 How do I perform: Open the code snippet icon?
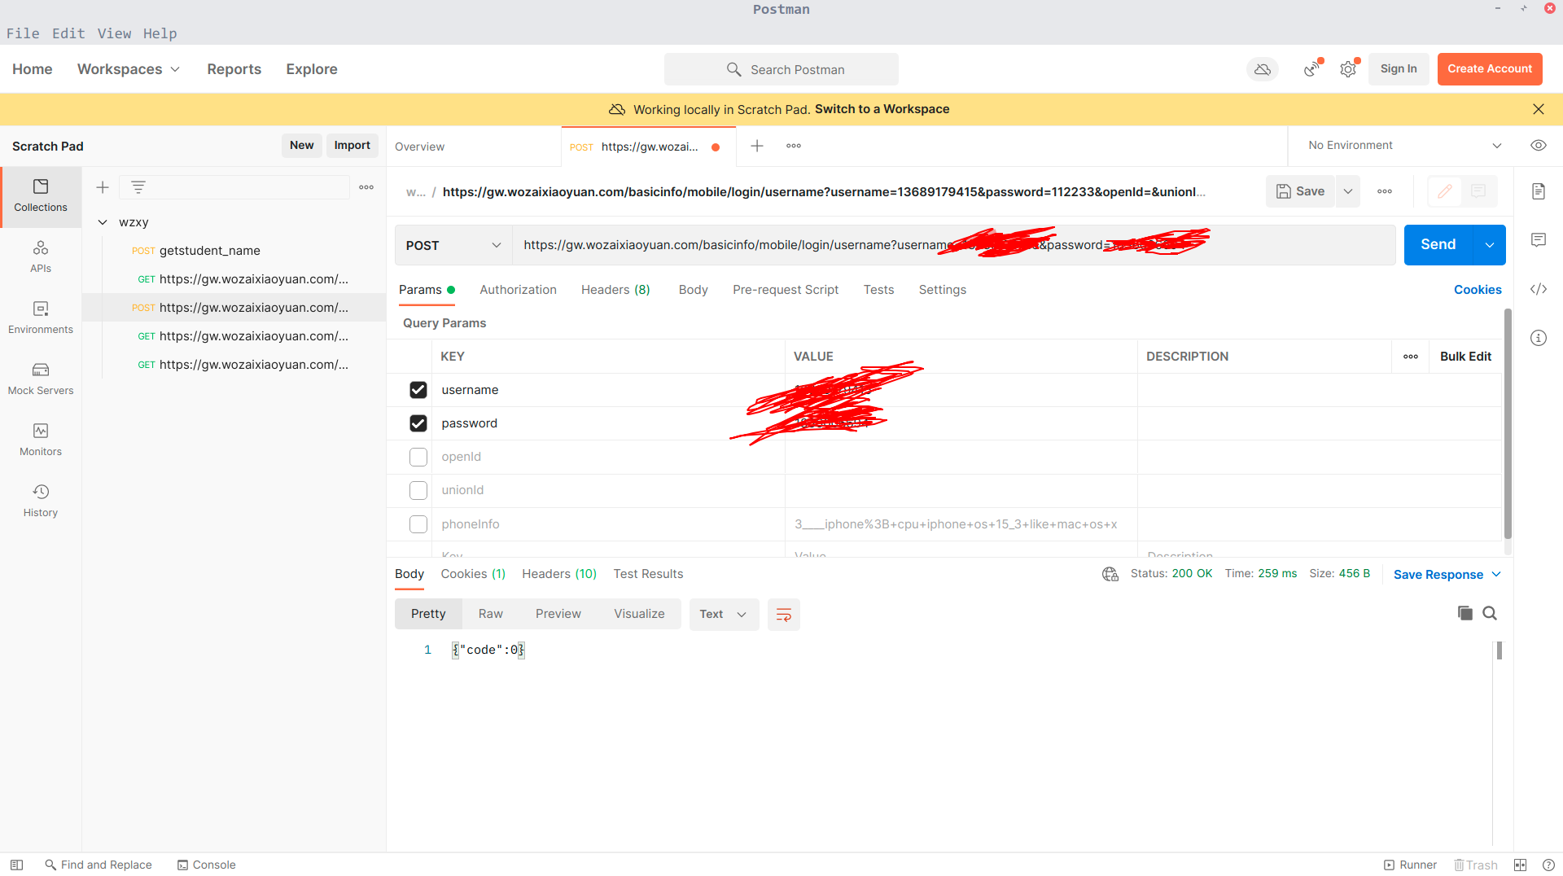coord(1538,289)
